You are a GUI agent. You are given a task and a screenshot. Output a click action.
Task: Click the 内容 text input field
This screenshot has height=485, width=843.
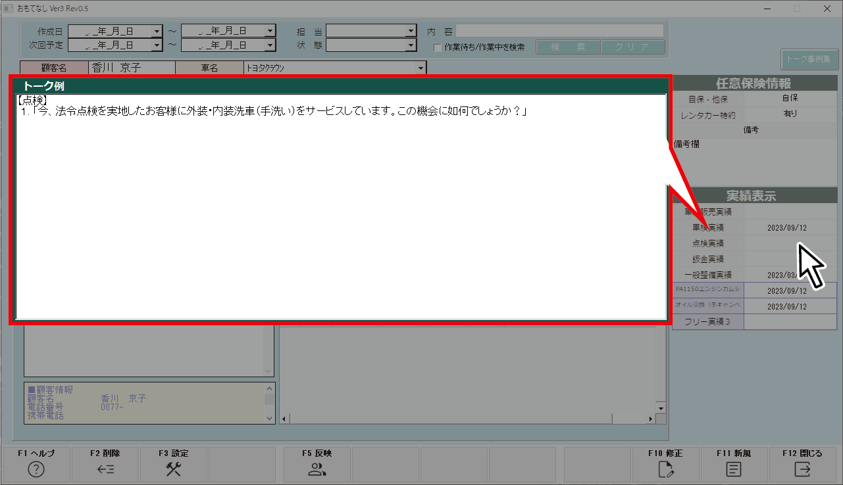click(x=560, y=31)
